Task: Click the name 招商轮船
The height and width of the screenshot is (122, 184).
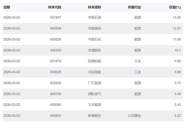Action: click(x=94, y=61)
